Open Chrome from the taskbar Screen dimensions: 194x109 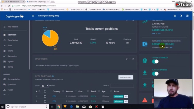59,107
